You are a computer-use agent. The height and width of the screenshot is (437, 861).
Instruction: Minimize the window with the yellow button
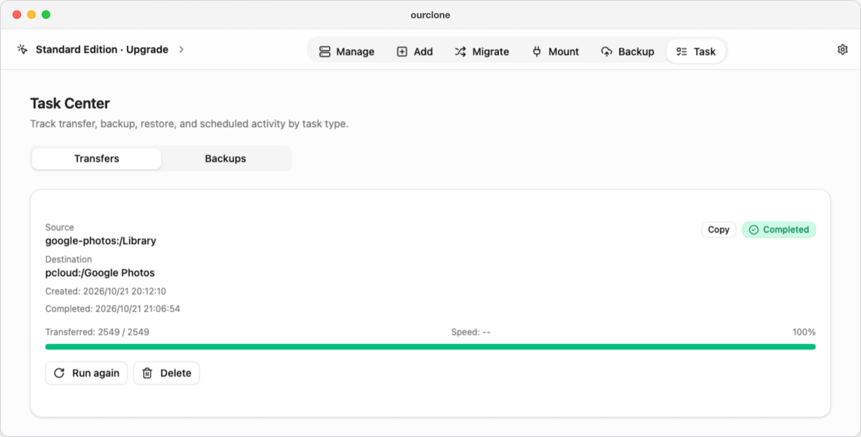[x=31, y=14]
